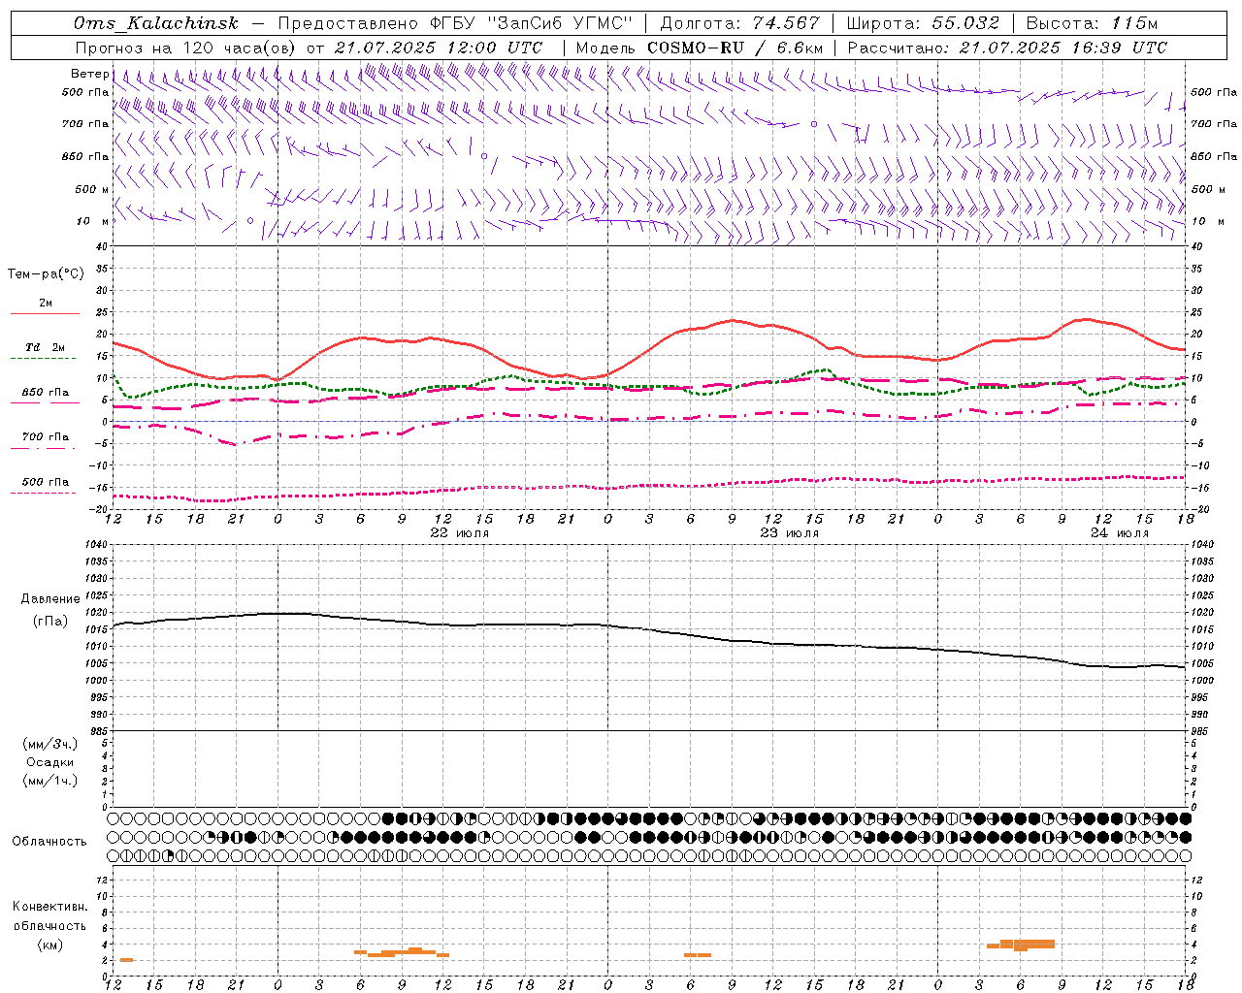This screenshot has width=1242, height=993.
Task: Click left pressure axis value 1040
Action: [98, 545]
